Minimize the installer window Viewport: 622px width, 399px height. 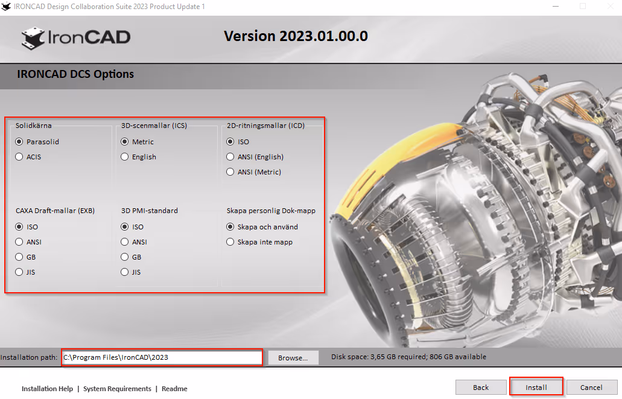556,7
